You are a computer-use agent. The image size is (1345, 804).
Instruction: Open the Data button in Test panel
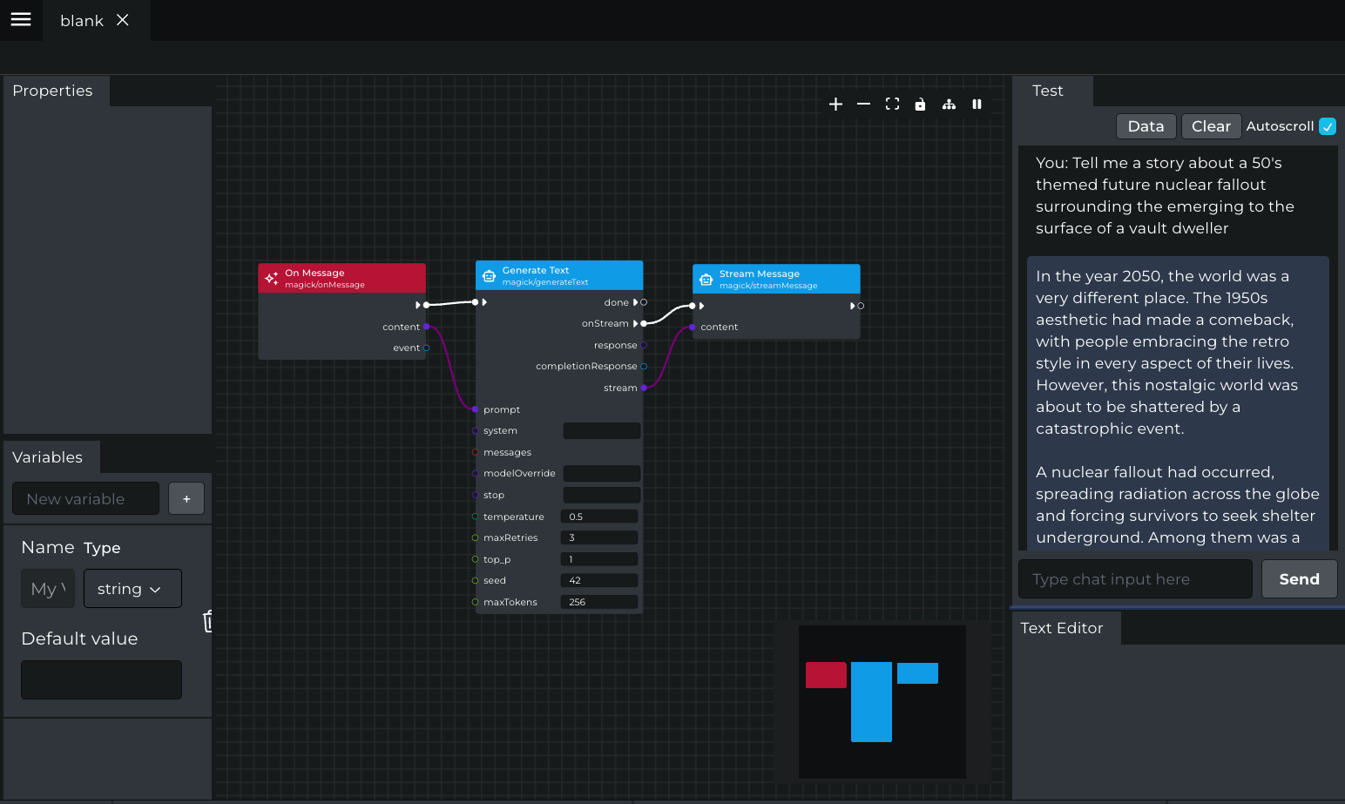point(1145,126)
